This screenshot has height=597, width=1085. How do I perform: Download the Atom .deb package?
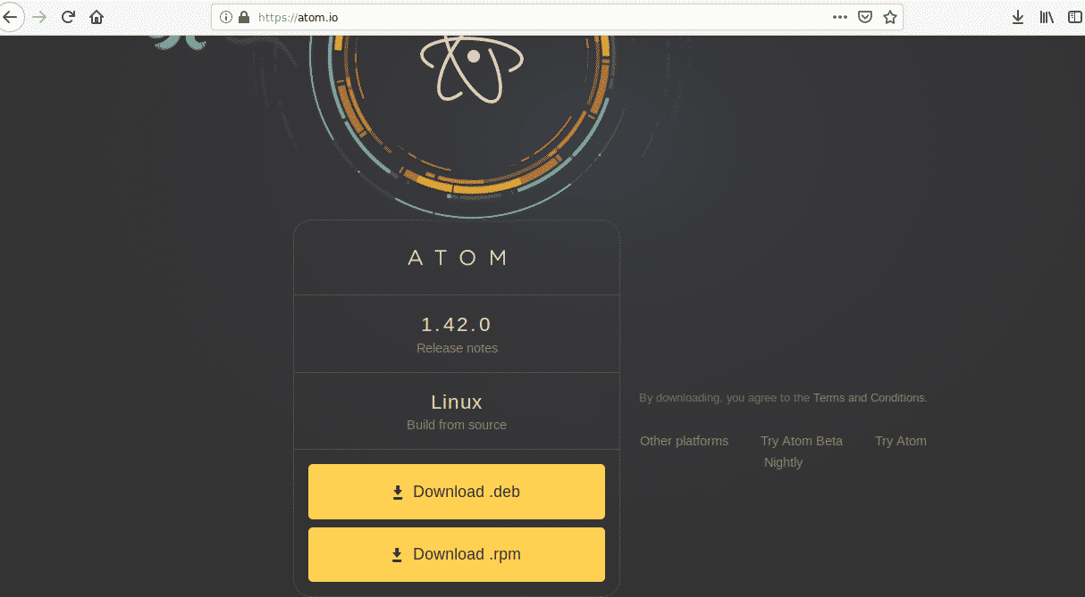click(x=457, y=492)
